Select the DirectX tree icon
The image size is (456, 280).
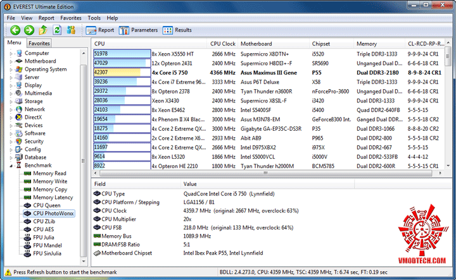pos(19,117)
